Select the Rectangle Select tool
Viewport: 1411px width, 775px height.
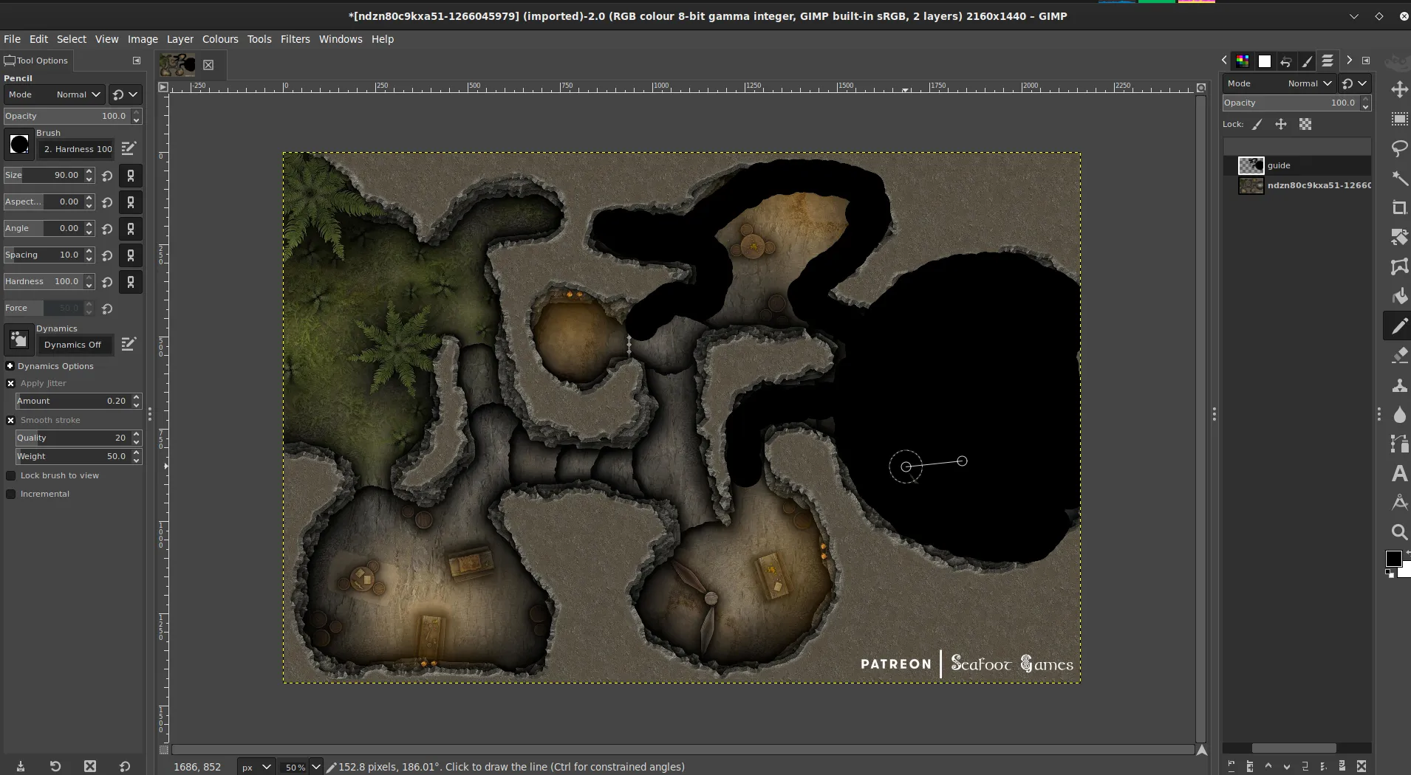coord(1398,120)
